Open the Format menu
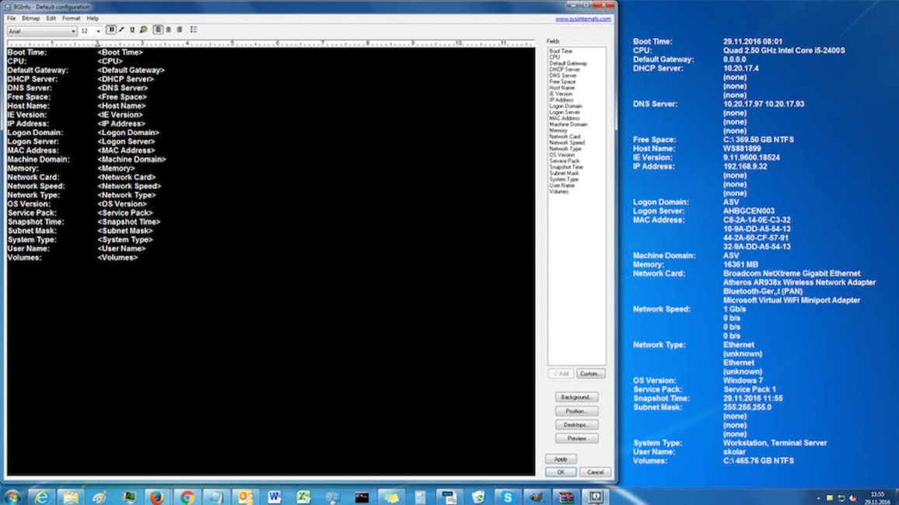This screenshot has height=505, width=899. click(72, 17)
